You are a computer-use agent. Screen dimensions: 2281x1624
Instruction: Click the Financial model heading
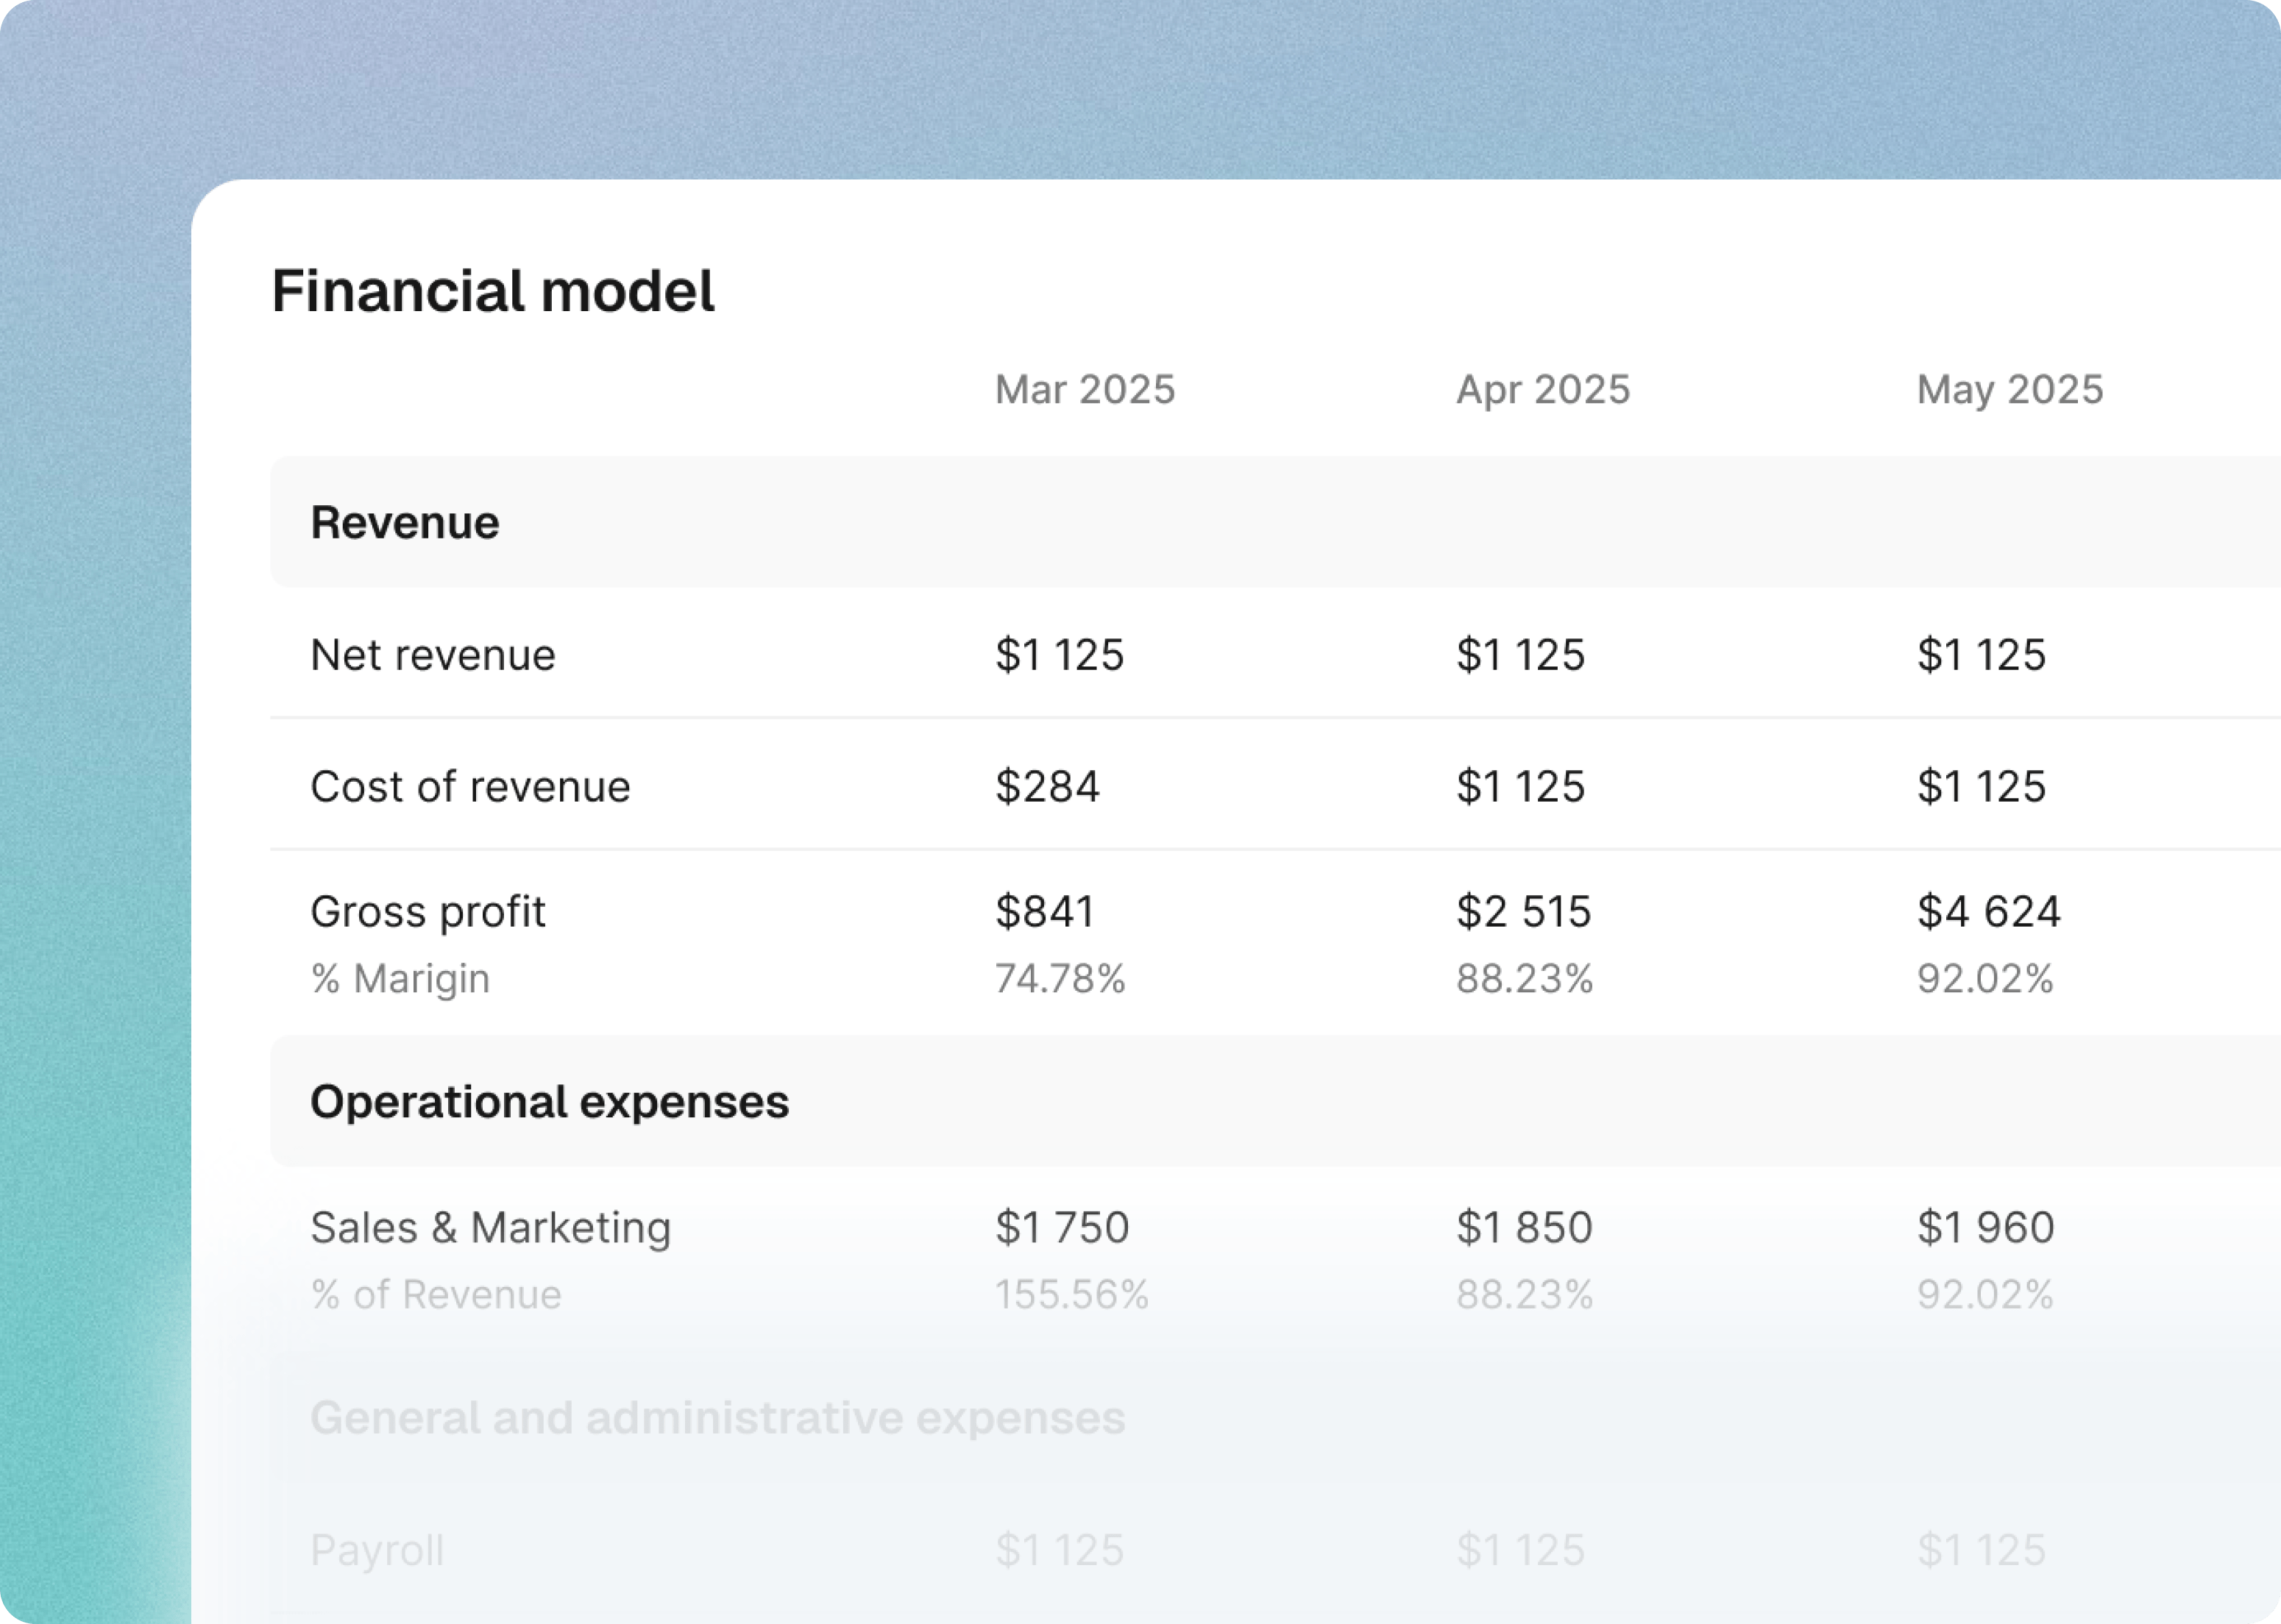pyautogui.click(x=492, y=291)
